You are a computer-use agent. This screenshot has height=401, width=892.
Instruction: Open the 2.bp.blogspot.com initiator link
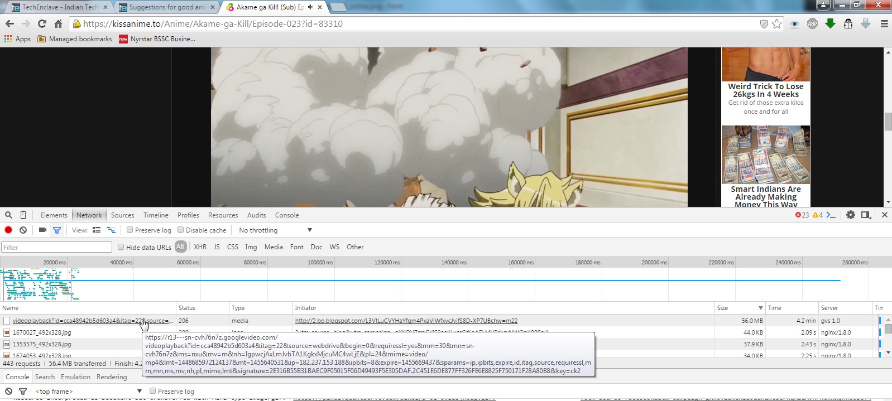click(x=406, y=321)
